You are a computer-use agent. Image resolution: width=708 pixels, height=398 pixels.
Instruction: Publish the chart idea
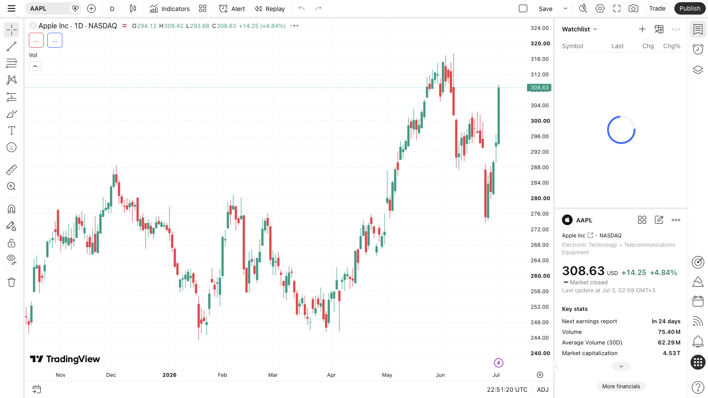690,8
